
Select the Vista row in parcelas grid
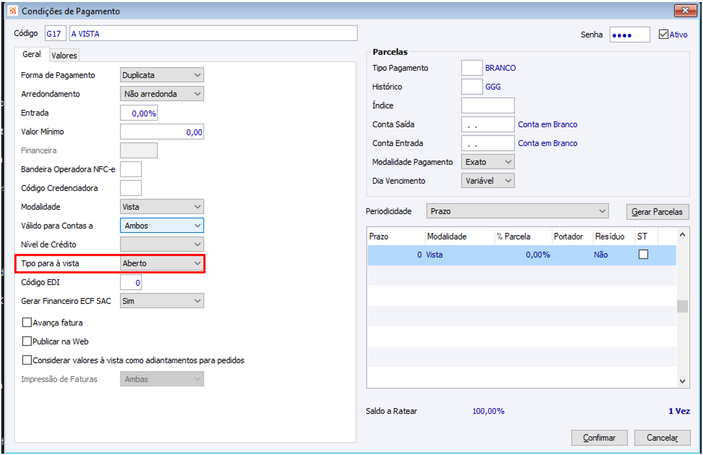(522, 255)
